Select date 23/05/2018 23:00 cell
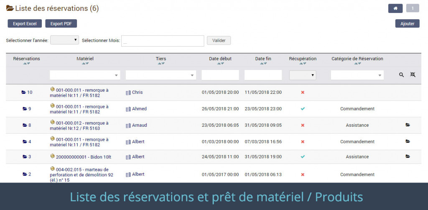Screen dimensions: 428x210 (263, 109)
